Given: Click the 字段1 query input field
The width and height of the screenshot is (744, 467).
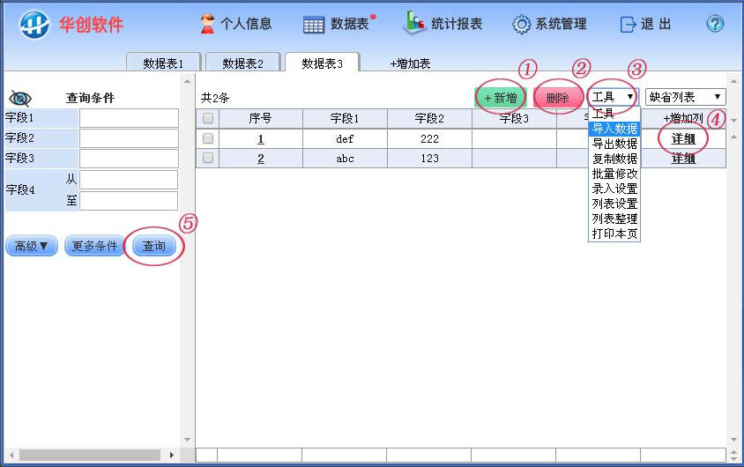Looking at the screenshot, I should (129, 118).
